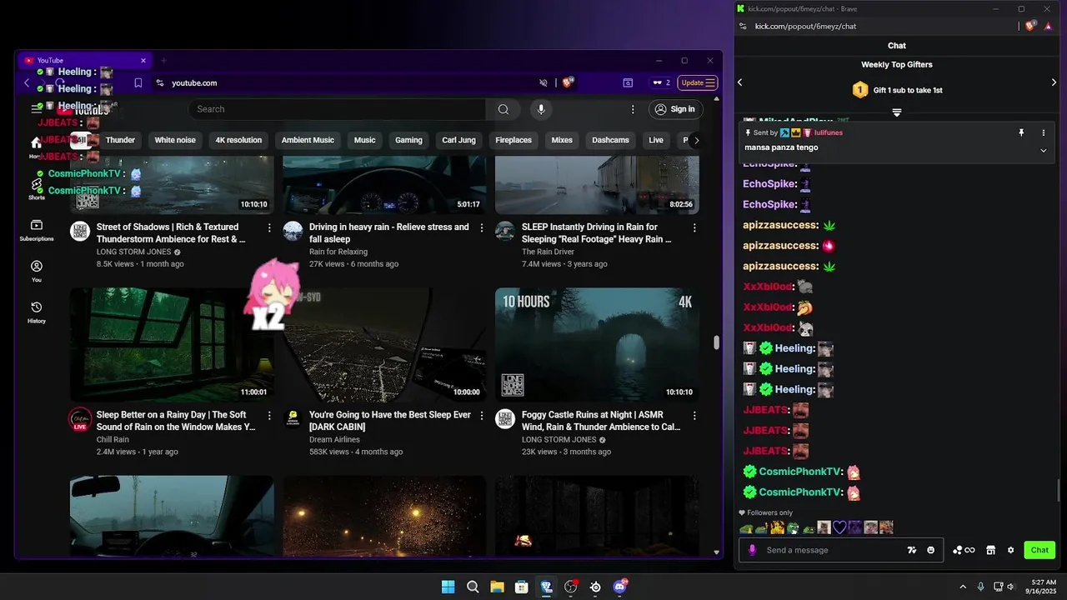This screenshot has height=600, width=1067.
Task: Collapse the Weekly Top Gifters panel
Action: [897, 112]
